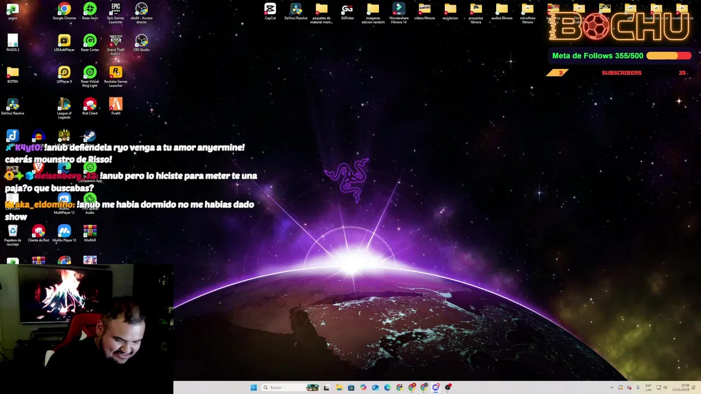
Task: Show hidden system tray icons
Action: tap(612, 387)
